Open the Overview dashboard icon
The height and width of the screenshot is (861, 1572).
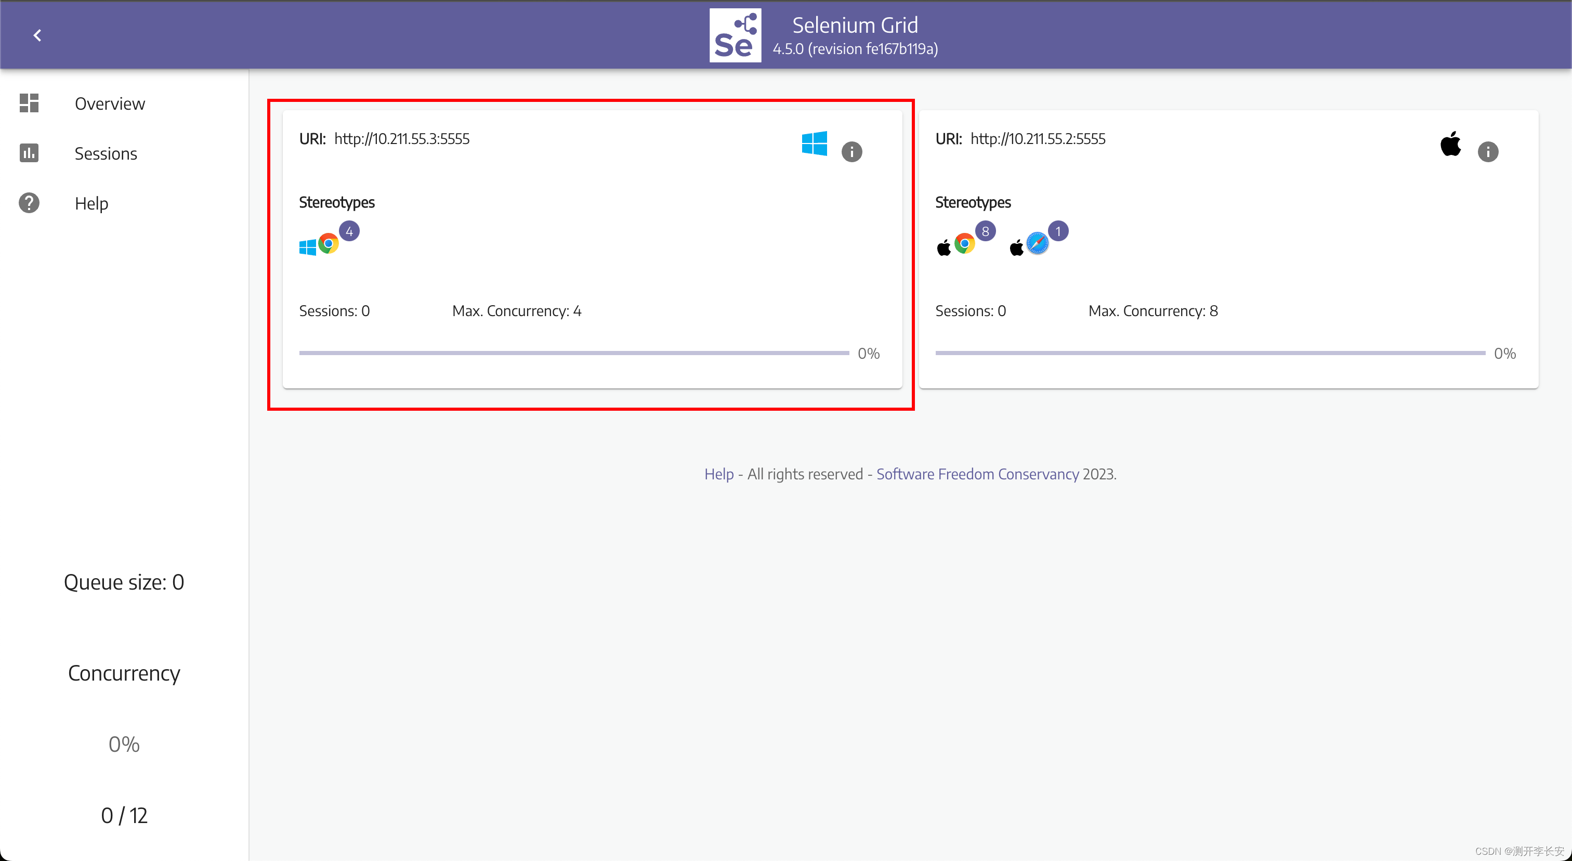pos(29,103)
